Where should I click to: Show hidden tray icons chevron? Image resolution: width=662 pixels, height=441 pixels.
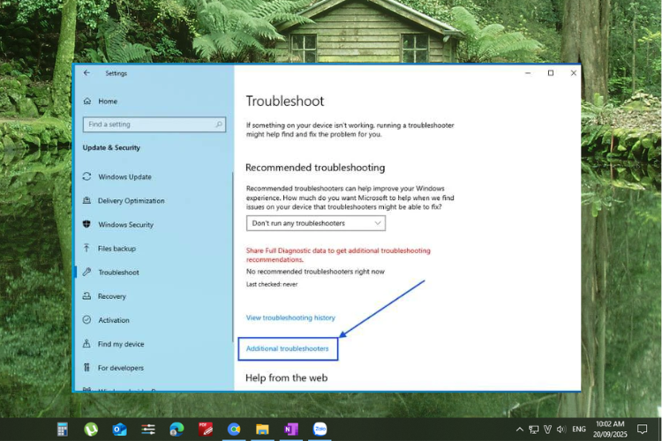(x=520, y=430)
